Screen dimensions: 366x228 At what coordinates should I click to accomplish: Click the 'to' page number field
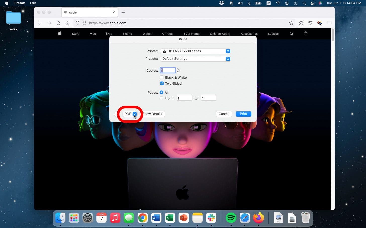click(x=208, y=98)
